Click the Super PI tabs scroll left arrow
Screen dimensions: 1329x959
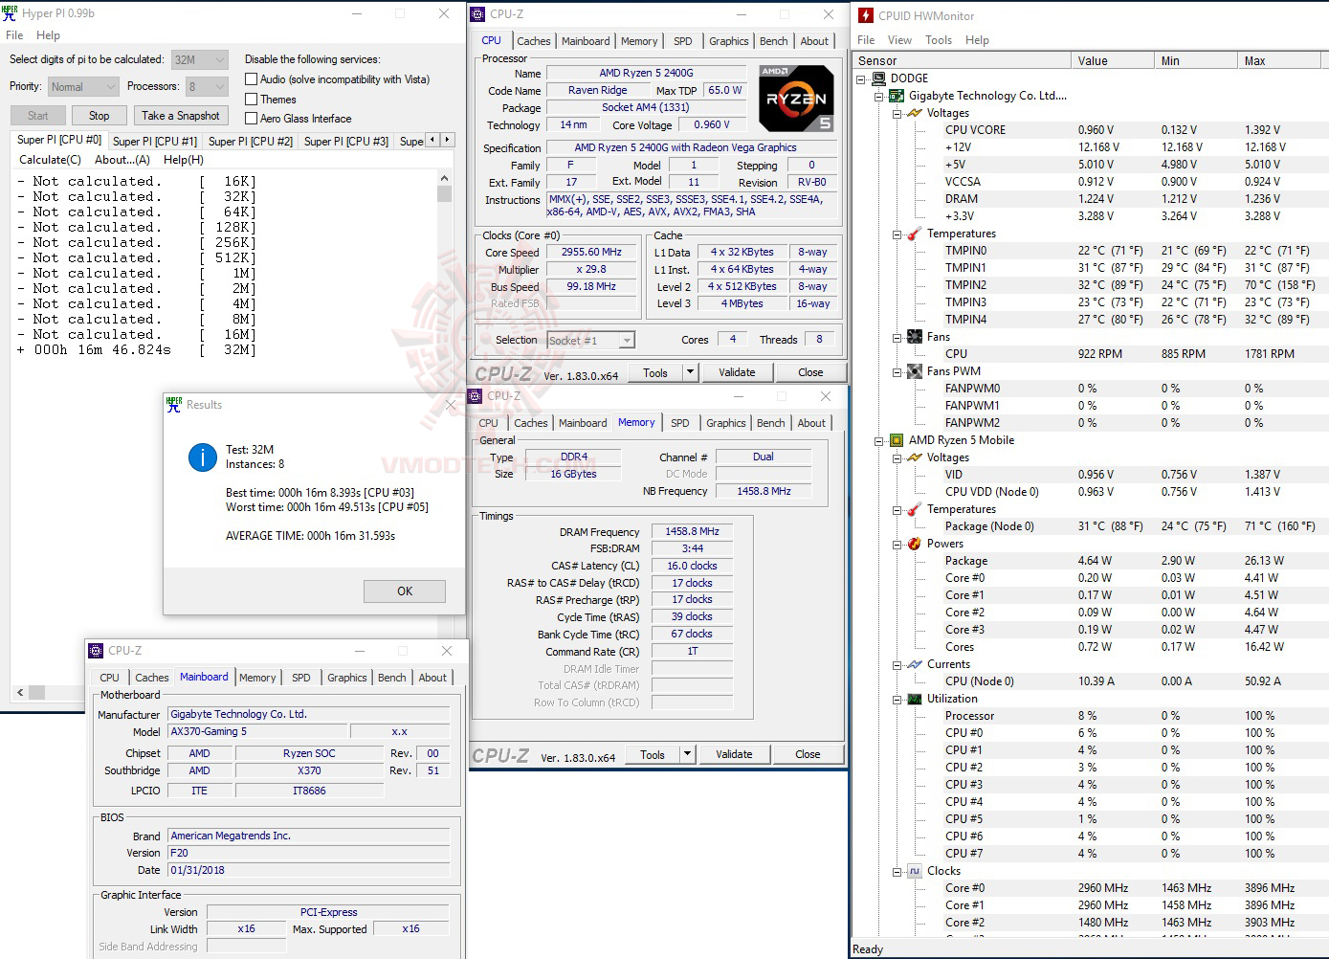(x=432, y=140)
